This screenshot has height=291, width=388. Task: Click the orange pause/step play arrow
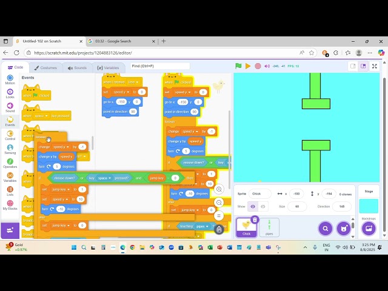248,66
